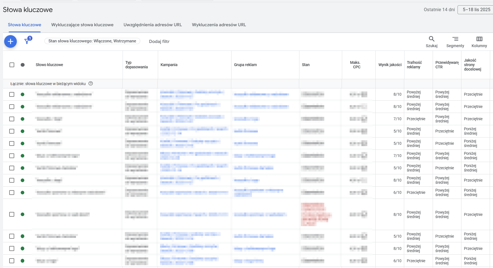Click the gray status circle in the table header
493x268 pixels.
pyautogui.click(x=22, y=65)
